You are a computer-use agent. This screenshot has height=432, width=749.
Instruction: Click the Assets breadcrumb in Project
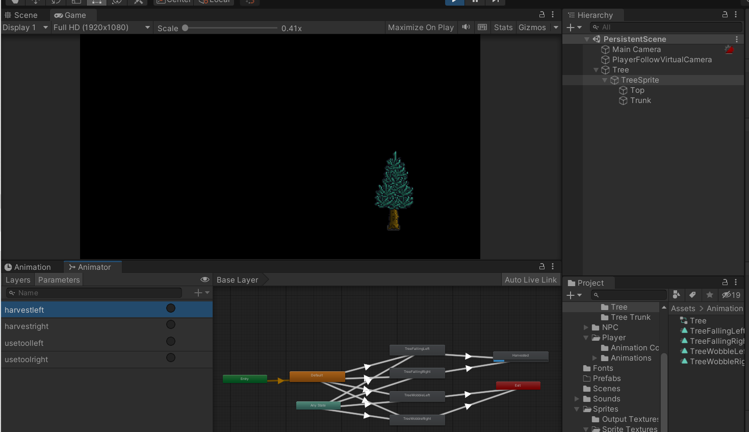click(683, 309)
